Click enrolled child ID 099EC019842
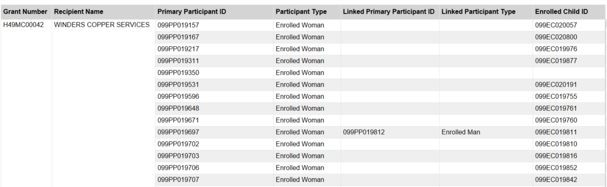This screenshot has height=187, width=607. click(556, 180)
